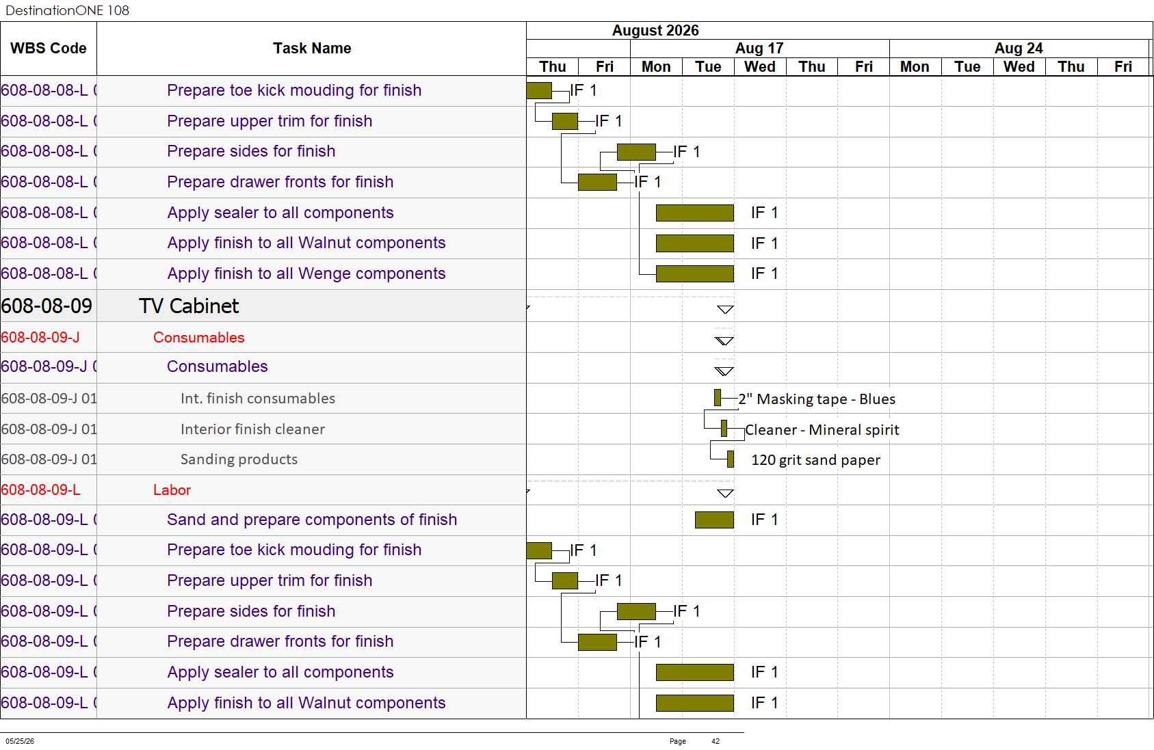Viewport: 1154px width, 750px height.
Task: Select Apply finish to Walnut components, 608-08-08-L row
Action: 306,243
